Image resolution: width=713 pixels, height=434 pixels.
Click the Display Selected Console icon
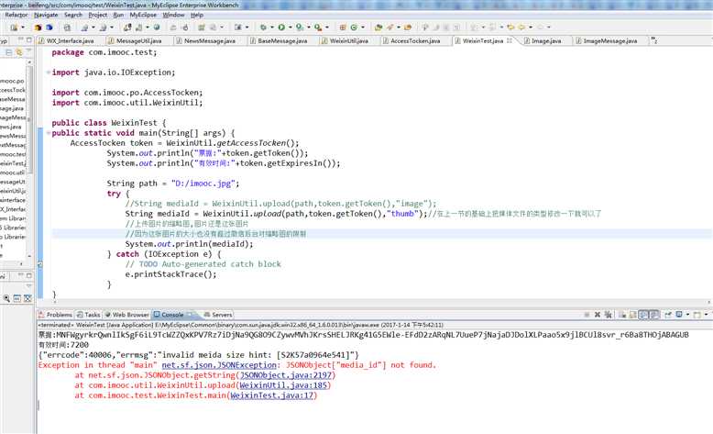(x=679, y=315)
